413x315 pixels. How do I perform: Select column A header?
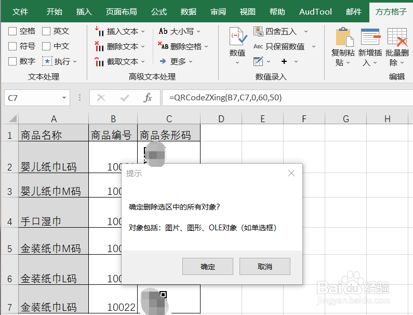click(x=54, y=119)
